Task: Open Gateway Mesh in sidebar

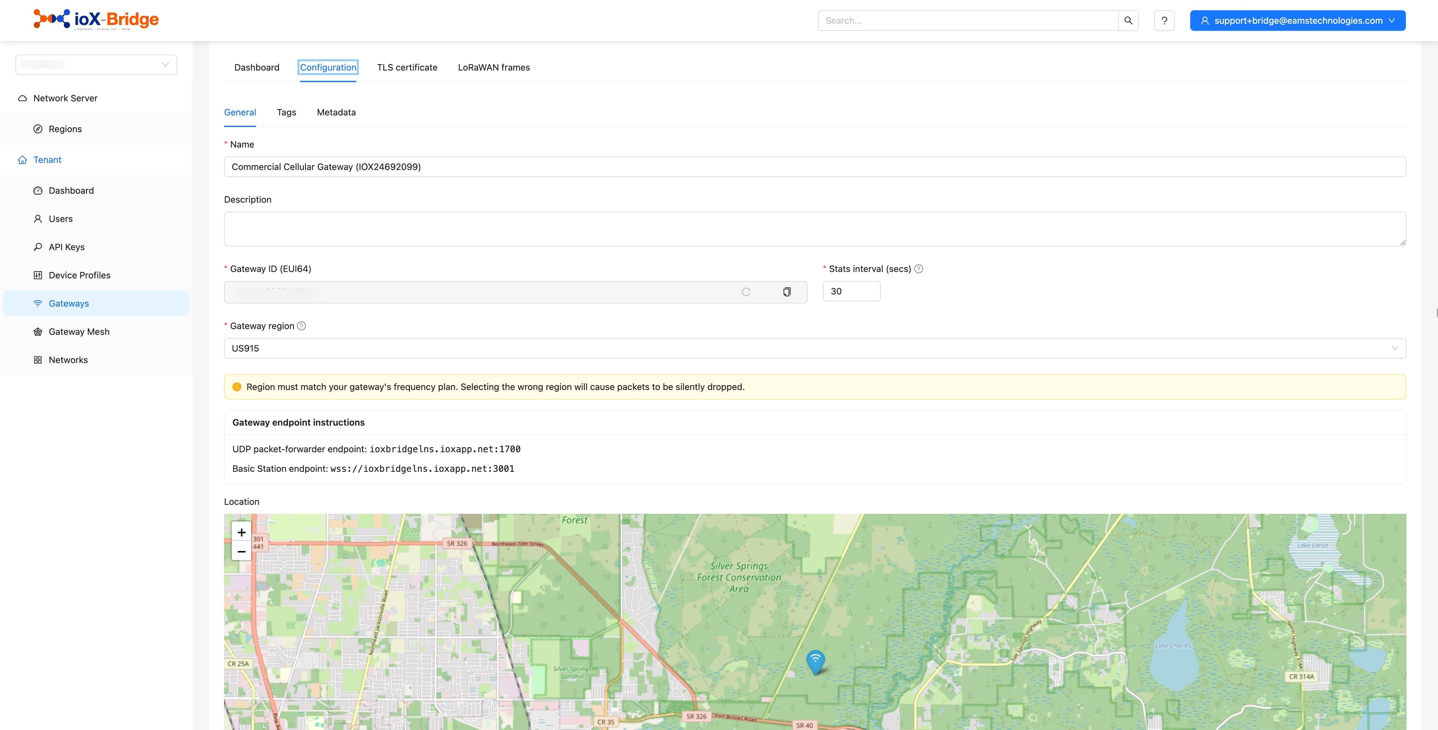Action: point(96,332)
